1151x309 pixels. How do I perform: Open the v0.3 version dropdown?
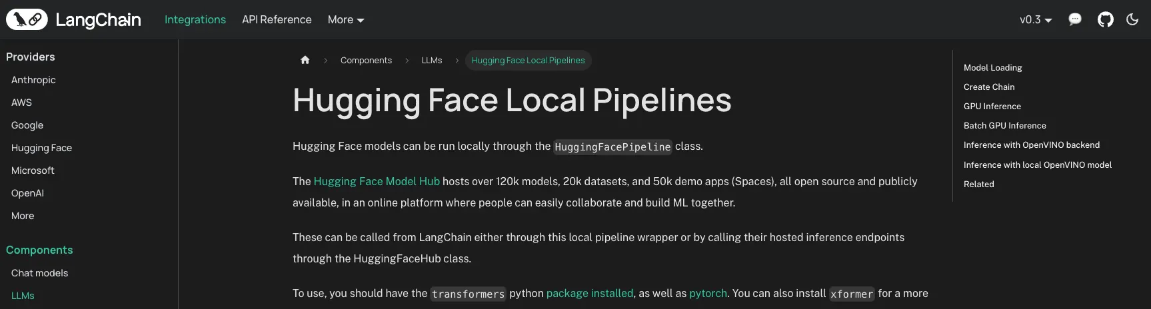pos(1036,19)
